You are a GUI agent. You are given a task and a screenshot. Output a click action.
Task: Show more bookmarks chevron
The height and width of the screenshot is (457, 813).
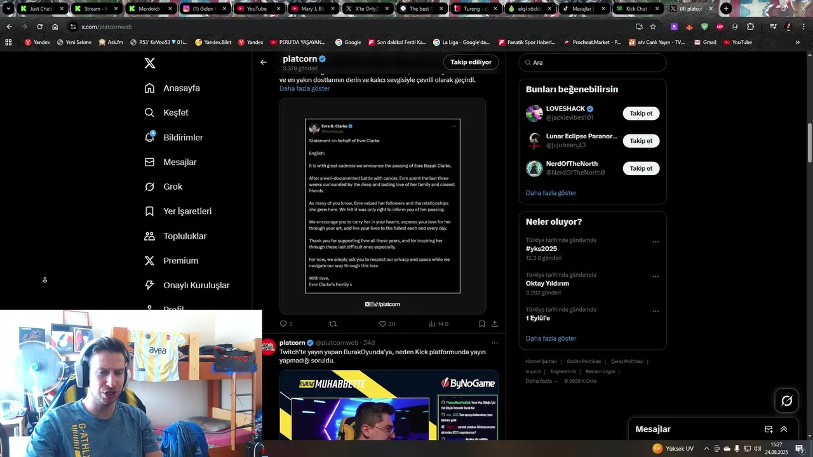click(798, 43)
